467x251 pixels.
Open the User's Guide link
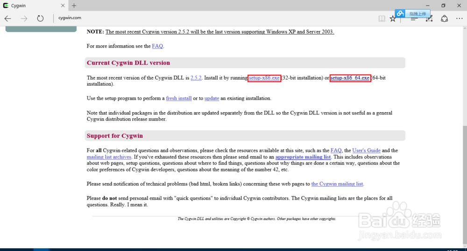[366, 150]
